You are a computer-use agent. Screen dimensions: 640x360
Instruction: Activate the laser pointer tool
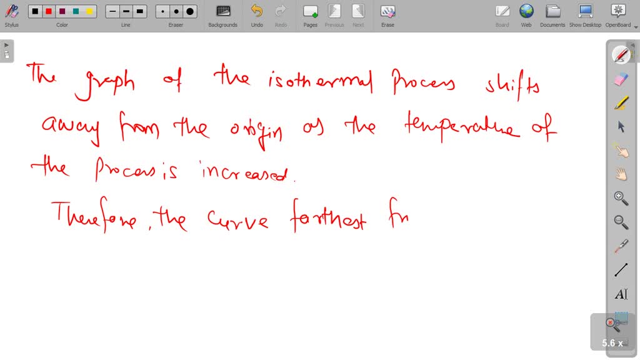(621, 245)
